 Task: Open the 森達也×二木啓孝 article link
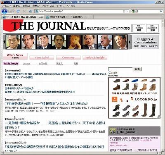coord(40,92)
